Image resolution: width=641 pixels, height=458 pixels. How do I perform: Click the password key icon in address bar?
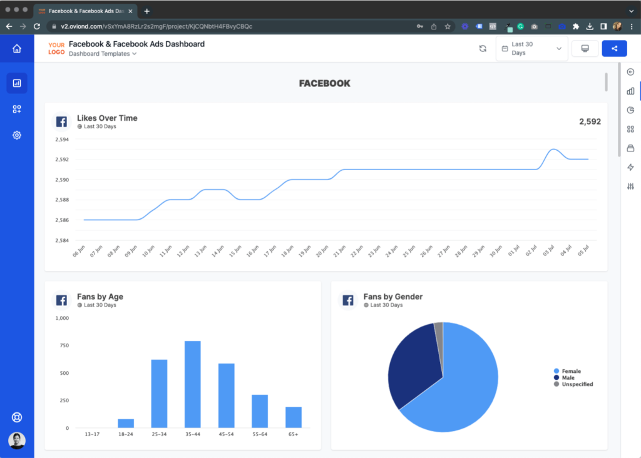[420, 26]
